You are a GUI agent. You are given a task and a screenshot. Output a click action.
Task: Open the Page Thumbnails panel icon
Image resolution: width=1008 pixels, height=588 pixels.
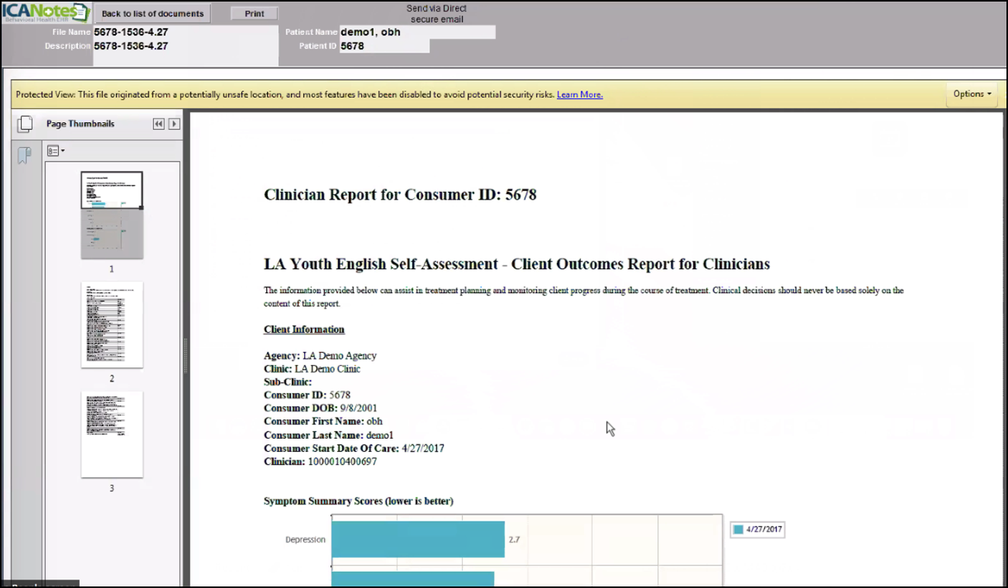point(25,124)
